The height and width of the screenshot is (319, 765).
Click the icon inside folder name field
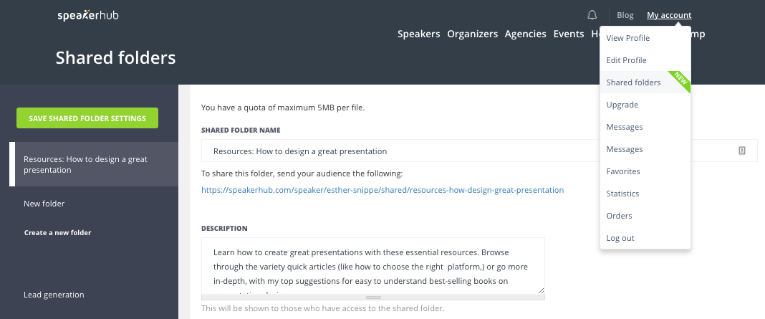[742, 151]
